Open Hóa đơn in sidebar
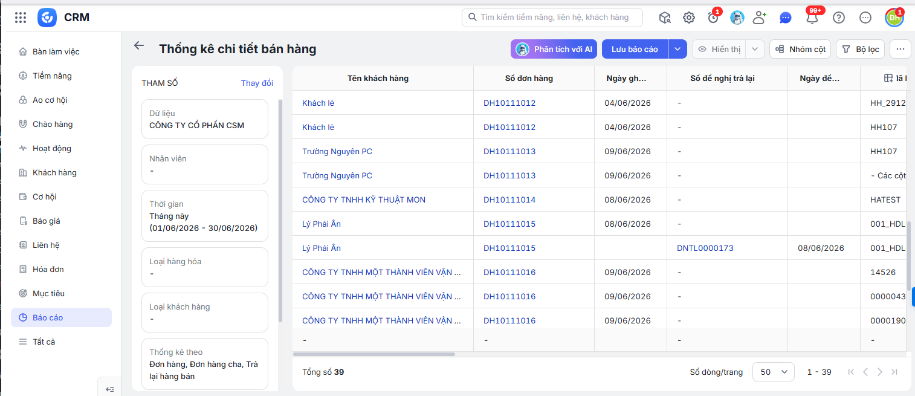Viewport: 915px width, 396px height. point(61,269)
